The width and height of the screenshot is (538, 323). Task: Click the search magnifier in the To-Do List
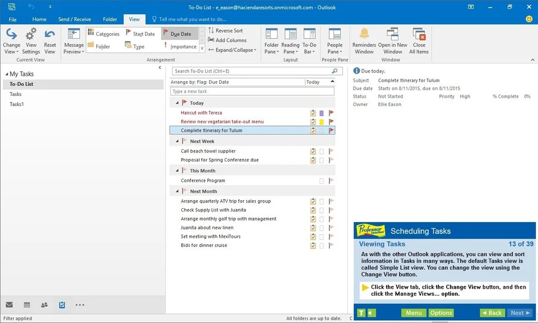[335, 71]
